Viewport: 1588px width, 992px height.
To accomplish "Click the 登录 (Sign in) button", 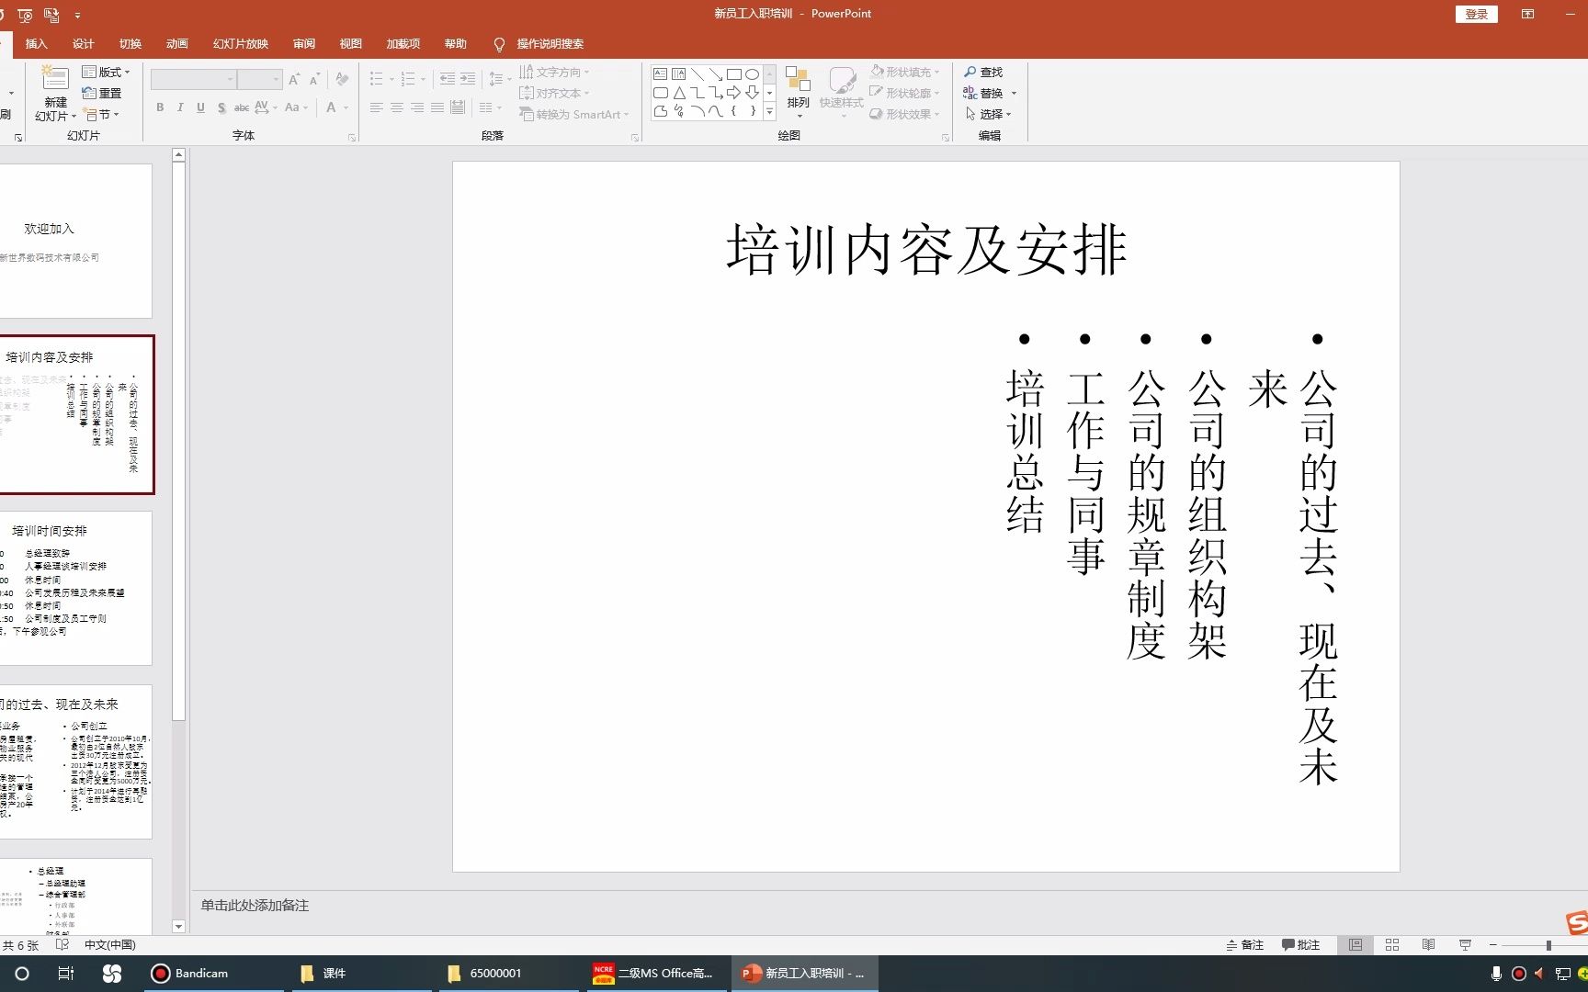I will click(1476, 14).
